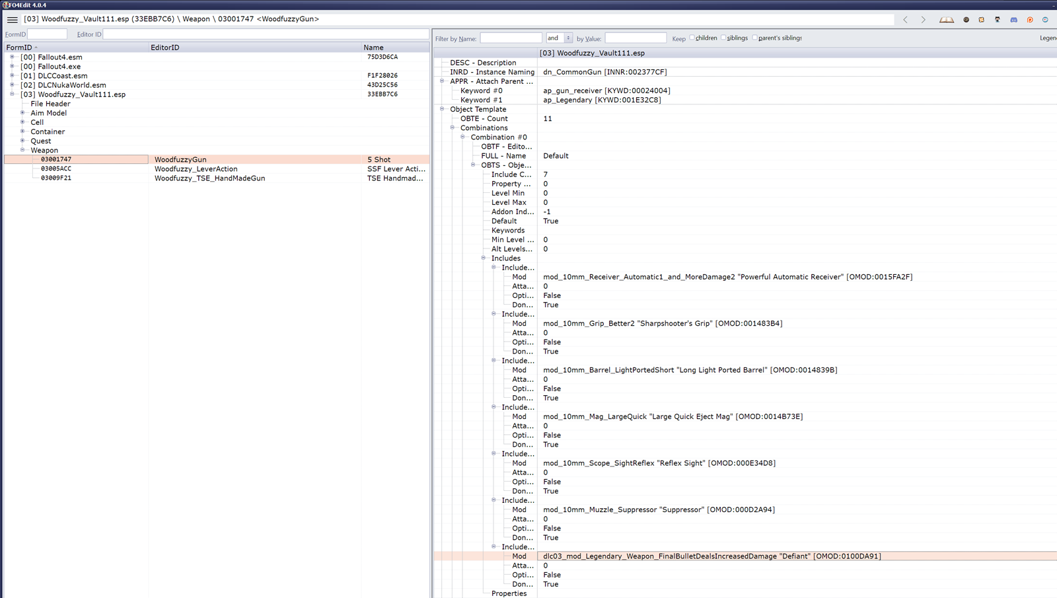Select weapon record 03005ACC

[x=56, y=168]
